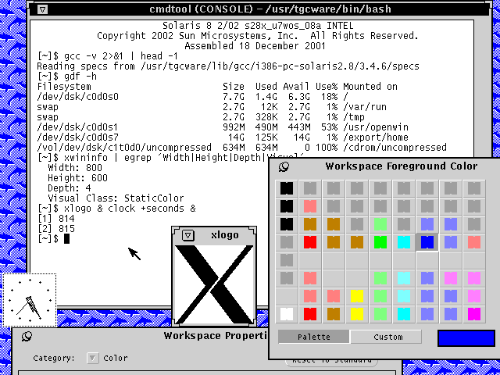Open the xlogo window menu button

tap(188, 236)
